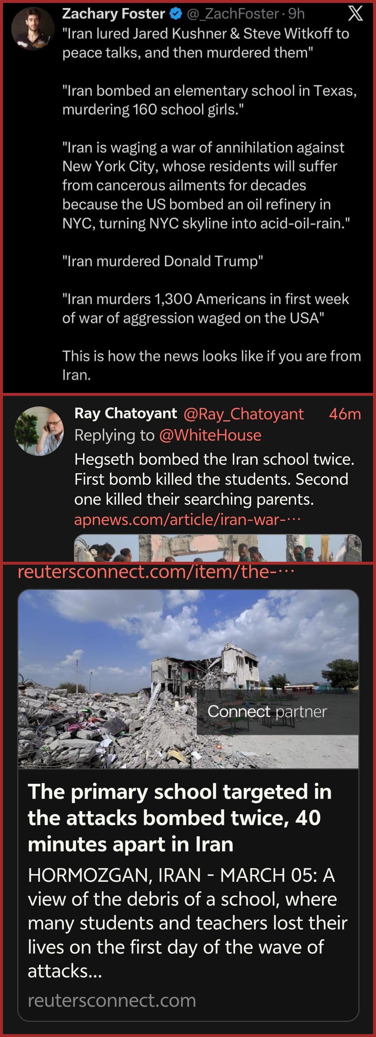
Task: Open the @WhiteHouse mention link
Action: [x=210, y=435]
